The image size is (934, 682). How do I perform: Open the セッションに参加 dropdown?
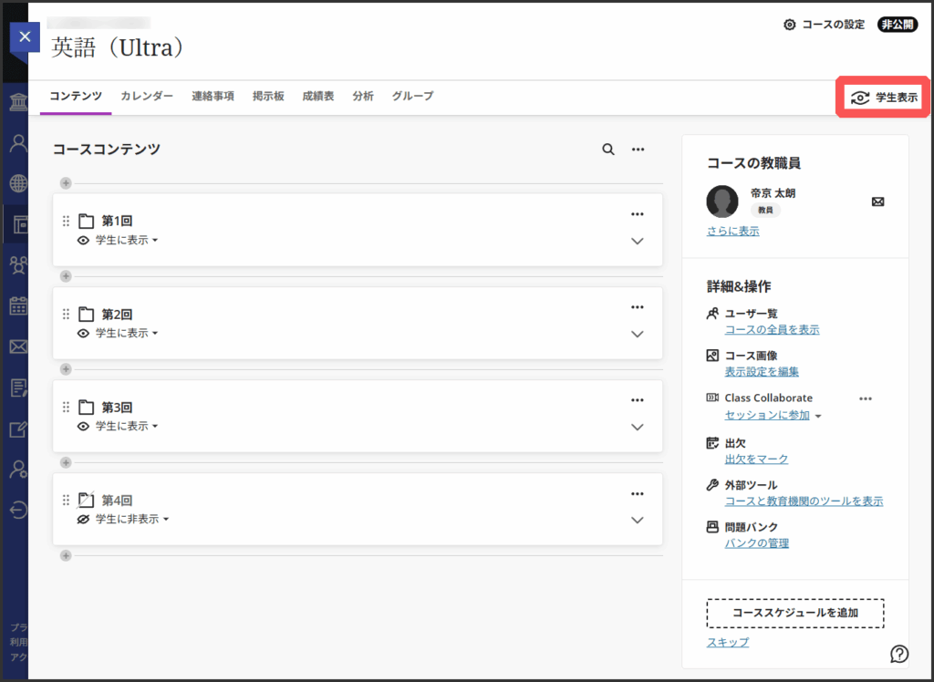pyautogui.click(x=773, y=416)
